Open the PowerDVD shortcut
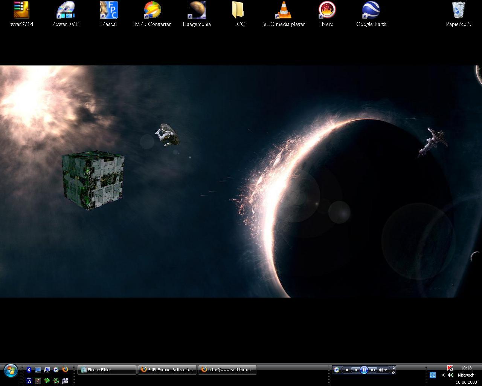This screenshot has height=386, width=482. 66,11
